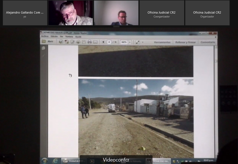Select the man in suit video tile
Screen dimensions: 238x164
pos(116,13)
